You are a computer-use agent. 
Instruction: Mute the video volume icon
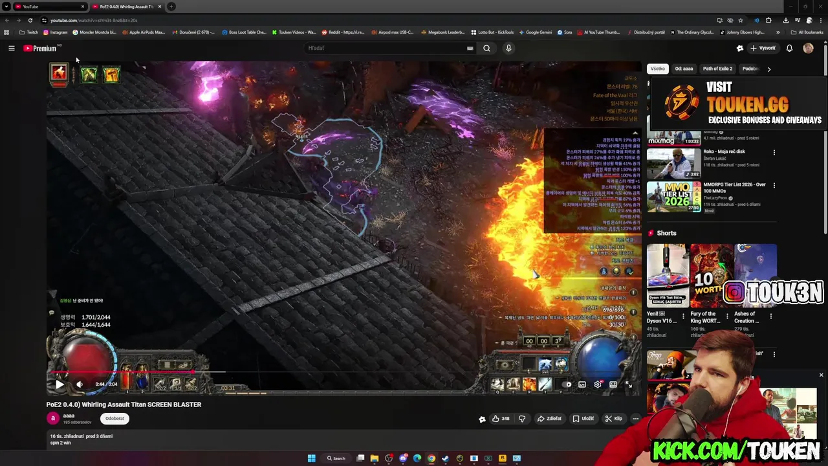coord(80,384)
